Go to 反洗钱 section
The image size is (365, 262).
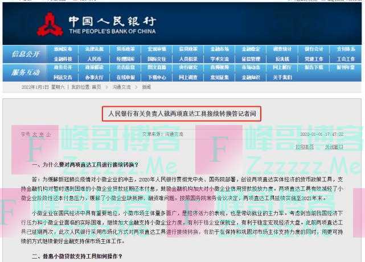(282, 59)
